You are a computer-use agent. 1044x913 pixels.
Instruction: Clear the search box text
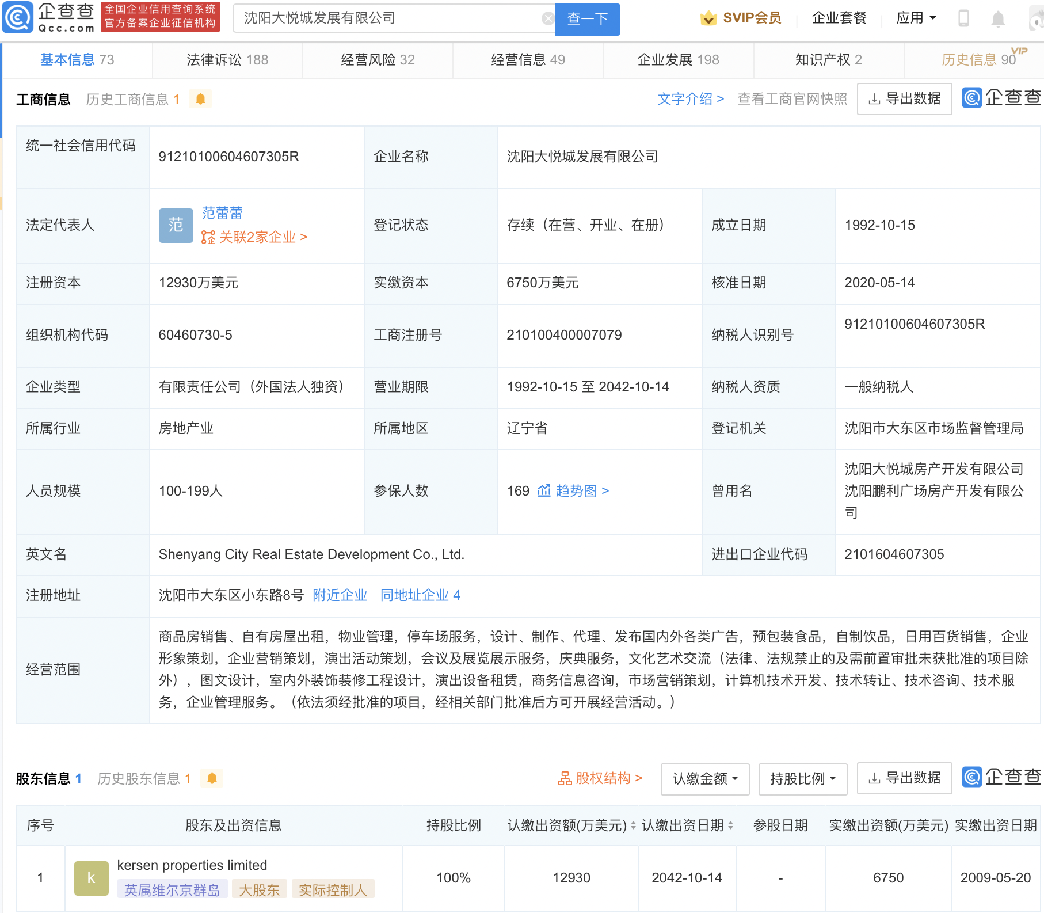548,18
